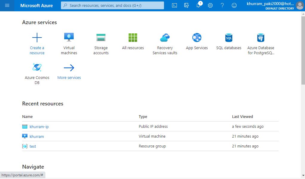
Task: Open the portal hamburger menu
Action: tap(7, 5)
